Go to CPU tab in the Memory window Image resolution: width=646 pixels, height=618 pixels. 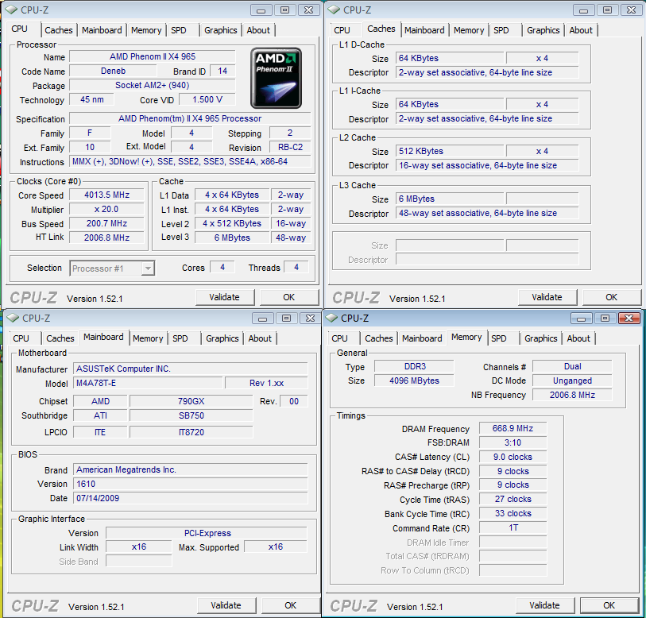[339, 338]
